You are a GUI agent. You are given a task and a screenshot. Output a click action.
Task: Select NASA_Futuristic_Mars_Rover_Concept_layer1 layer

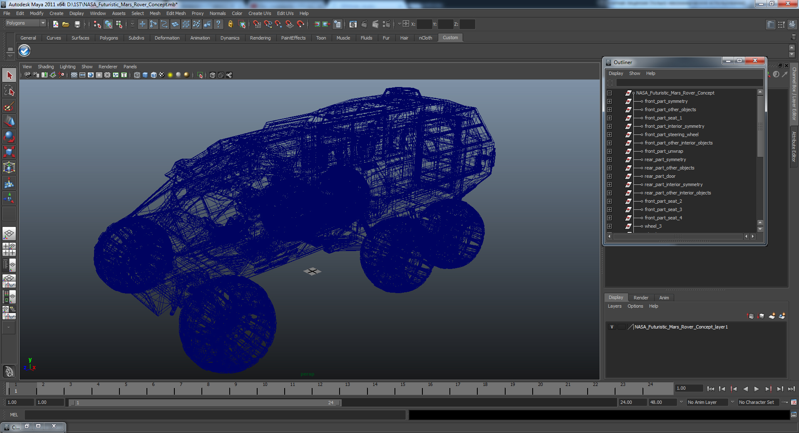(681, 327)
